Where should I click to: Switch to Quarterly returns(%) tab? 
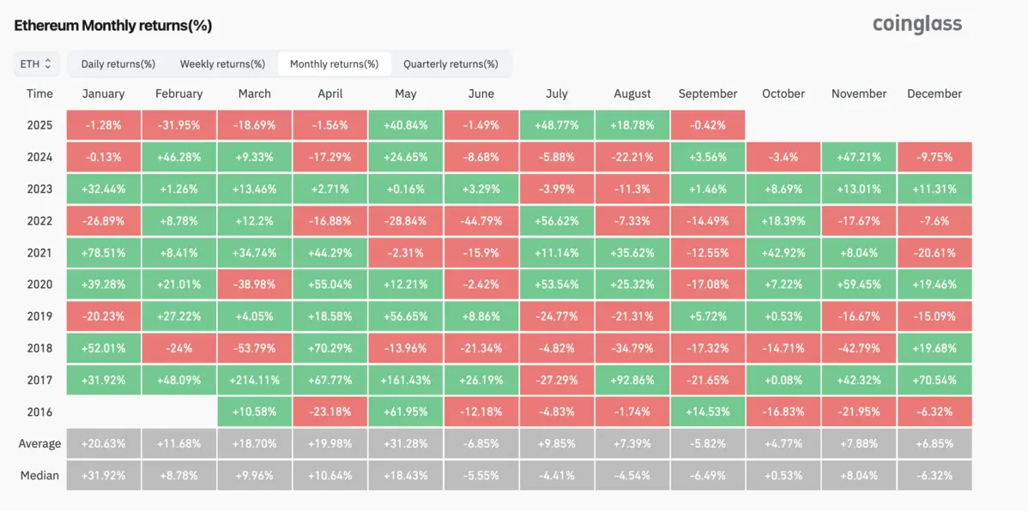(x=451, y=63)
